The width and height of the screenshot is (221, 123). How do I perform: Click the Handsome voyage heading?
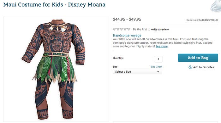pos(127,35)
